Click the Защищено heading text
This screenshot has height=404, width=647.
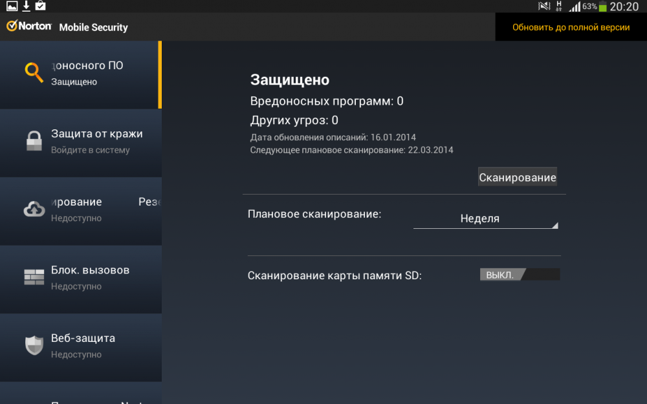coord(290,80)
